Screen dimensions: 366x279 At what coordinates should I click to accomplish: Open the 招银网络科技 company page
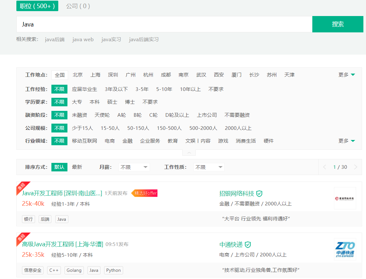click(236, 194)
